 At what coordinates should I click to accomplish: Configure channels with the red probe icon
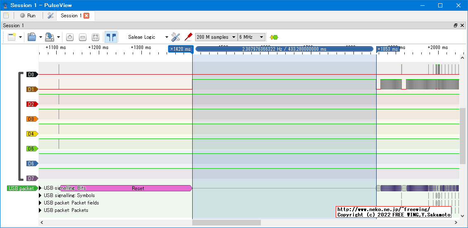coord(189,37)
